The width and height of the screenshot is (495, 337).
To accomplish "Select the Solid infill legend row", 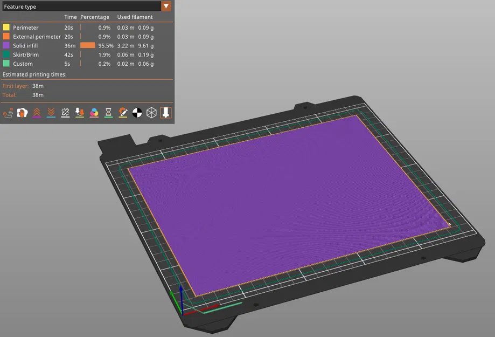I will [24, 45].
